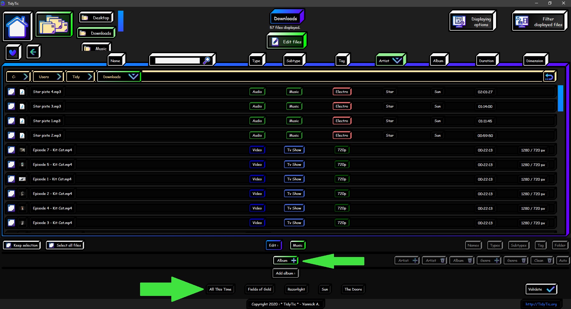Sort by the Duration column header
The width and height of the screenshot is (571, 309).
click(486, 61)
